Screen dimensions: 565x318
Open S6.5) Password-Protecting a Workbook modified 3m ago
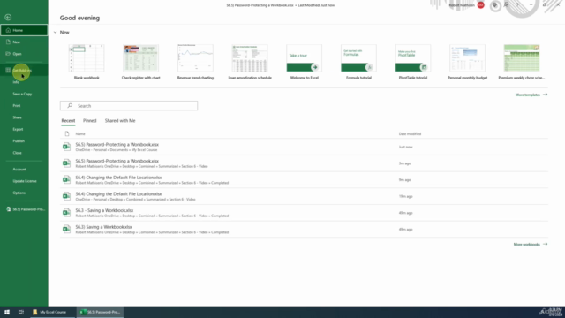304,163
